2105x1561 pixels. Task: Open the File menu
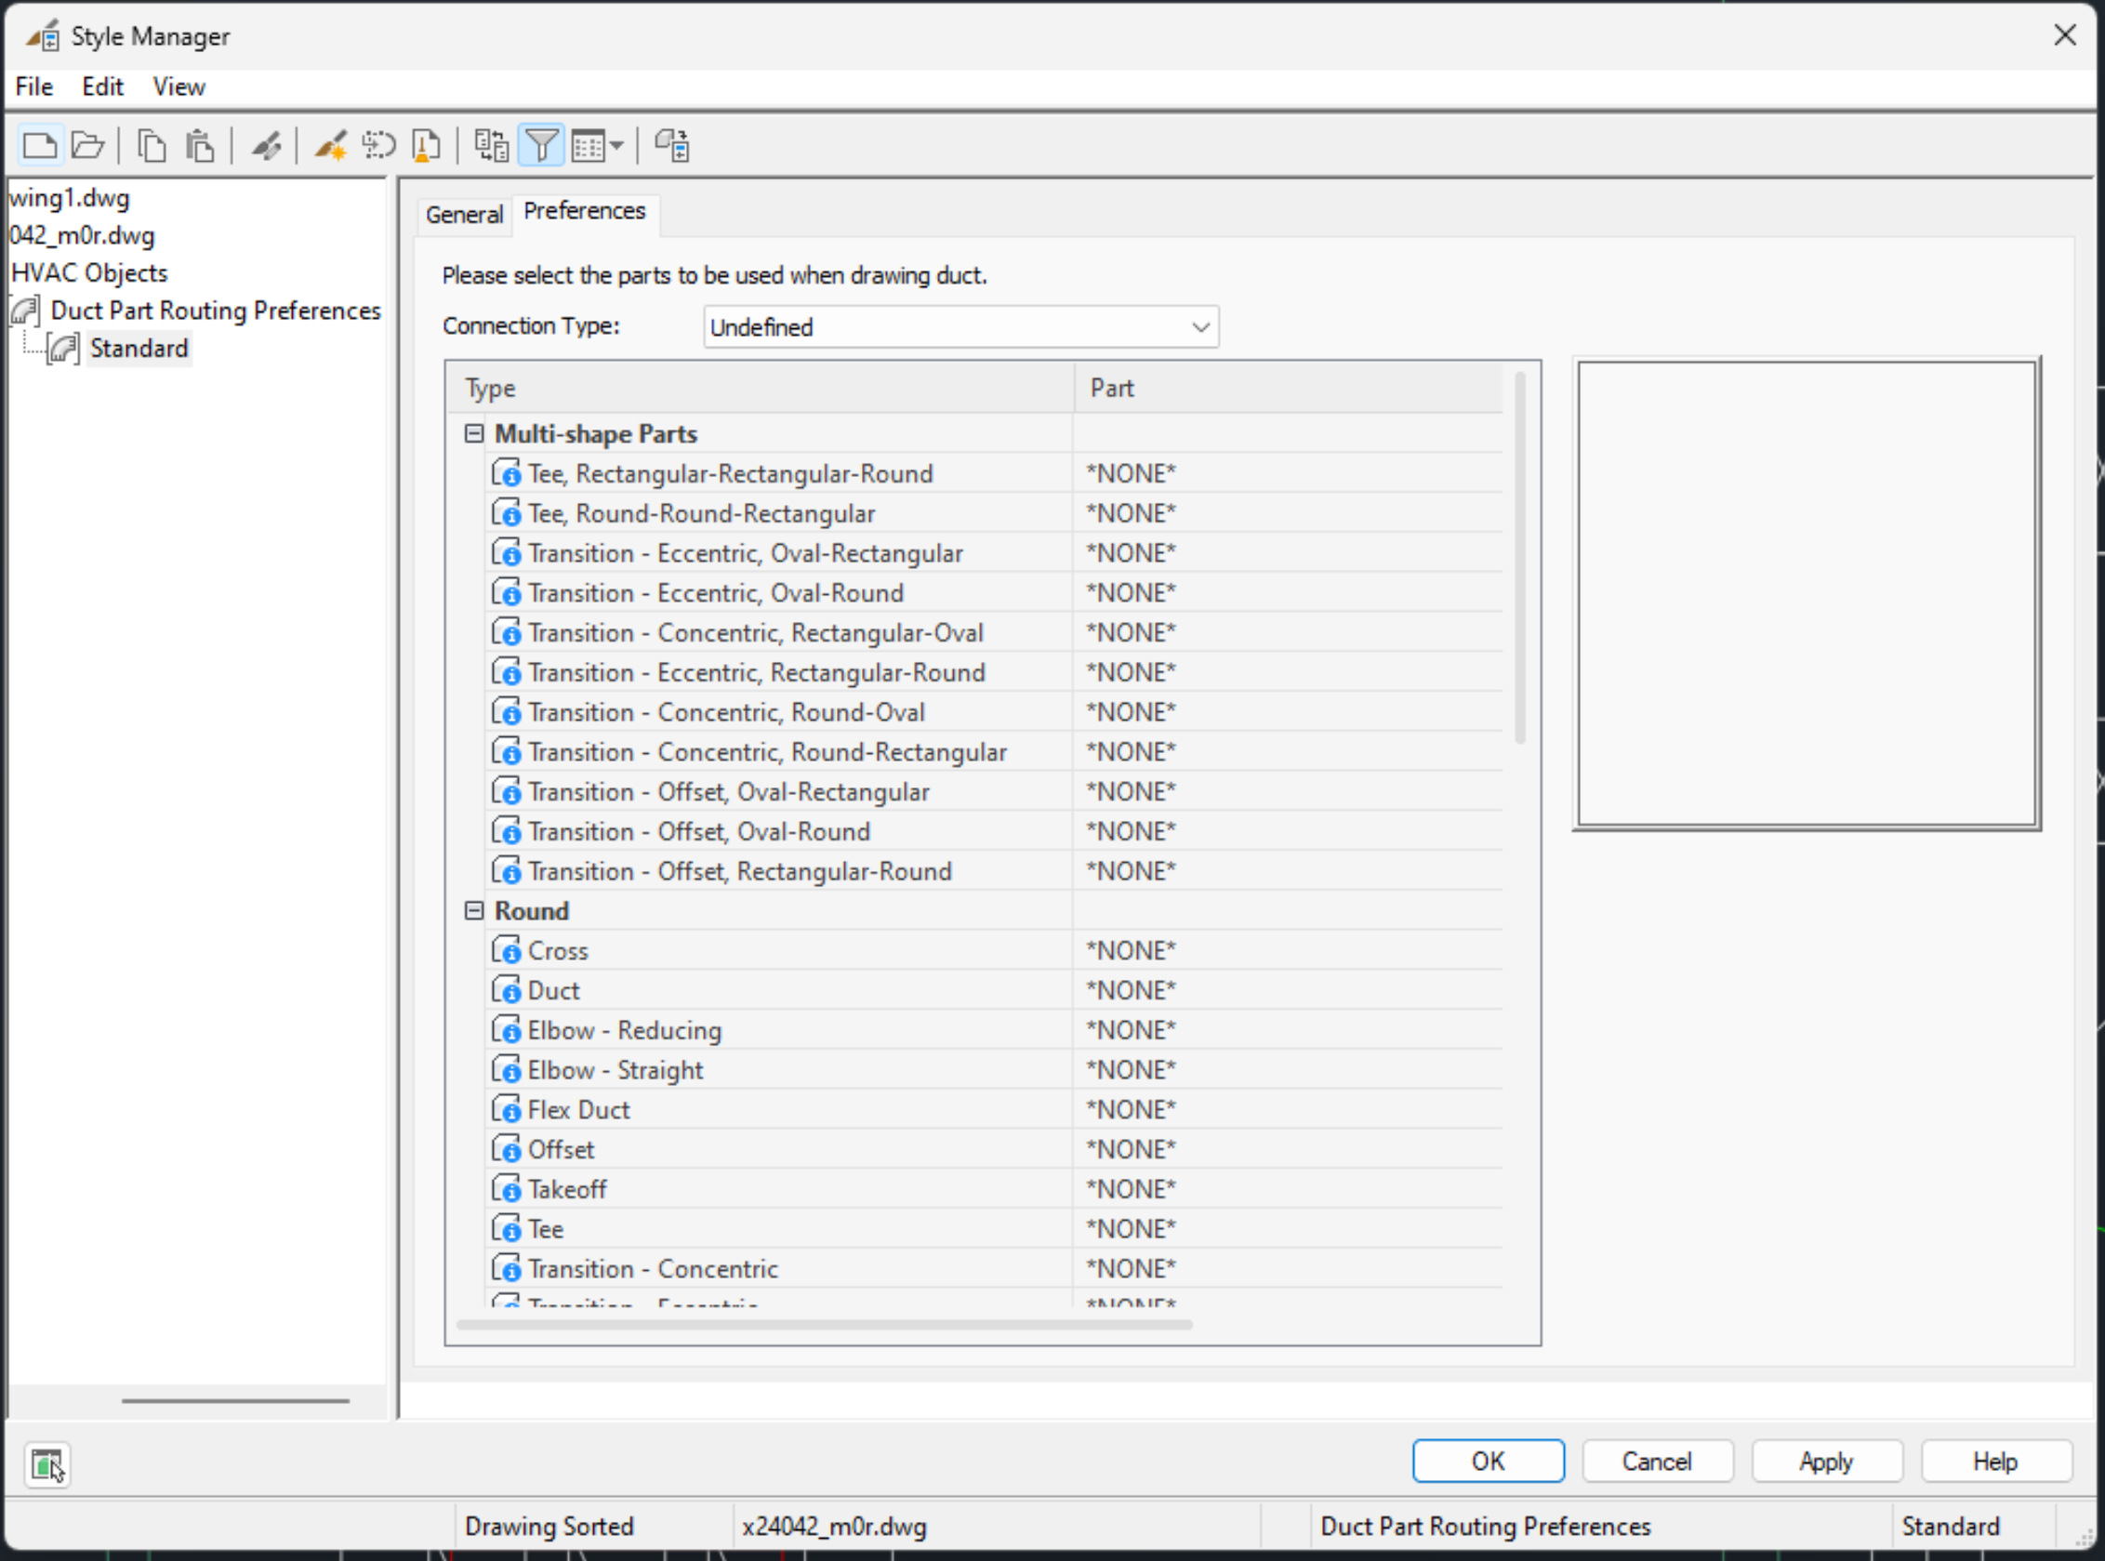[34, 87]
